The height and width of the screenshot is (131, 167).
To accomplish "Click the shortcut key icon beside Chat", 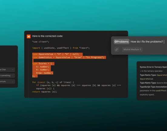I will pos(13,70).
